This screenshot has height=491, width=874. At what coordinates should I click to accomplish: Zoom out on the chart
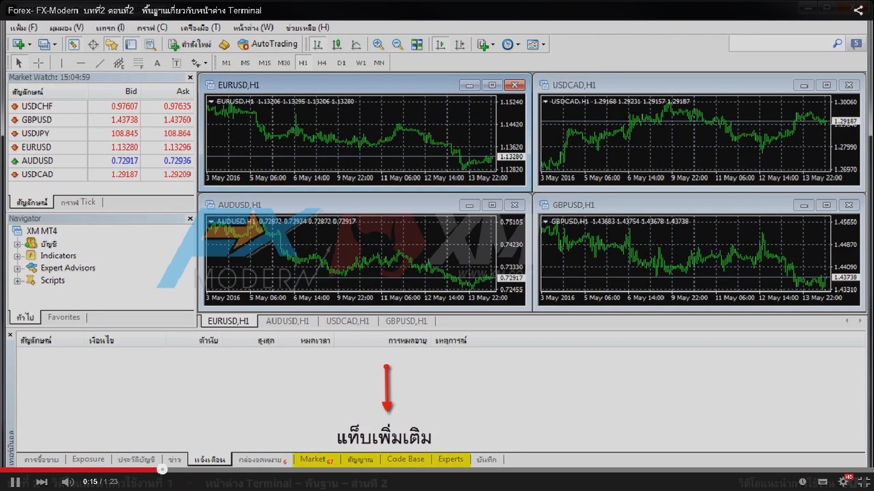(397, 44)
